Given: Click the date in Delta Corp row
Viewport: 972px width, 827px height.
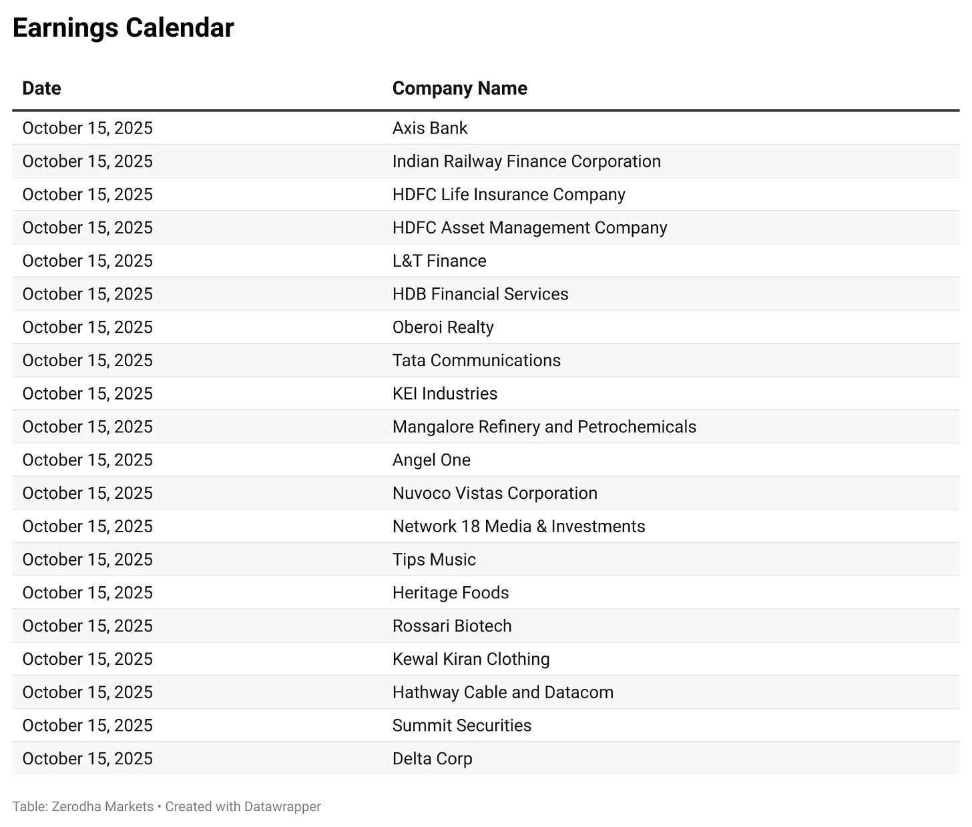Looking at the screenshot, I should (87, 758).
